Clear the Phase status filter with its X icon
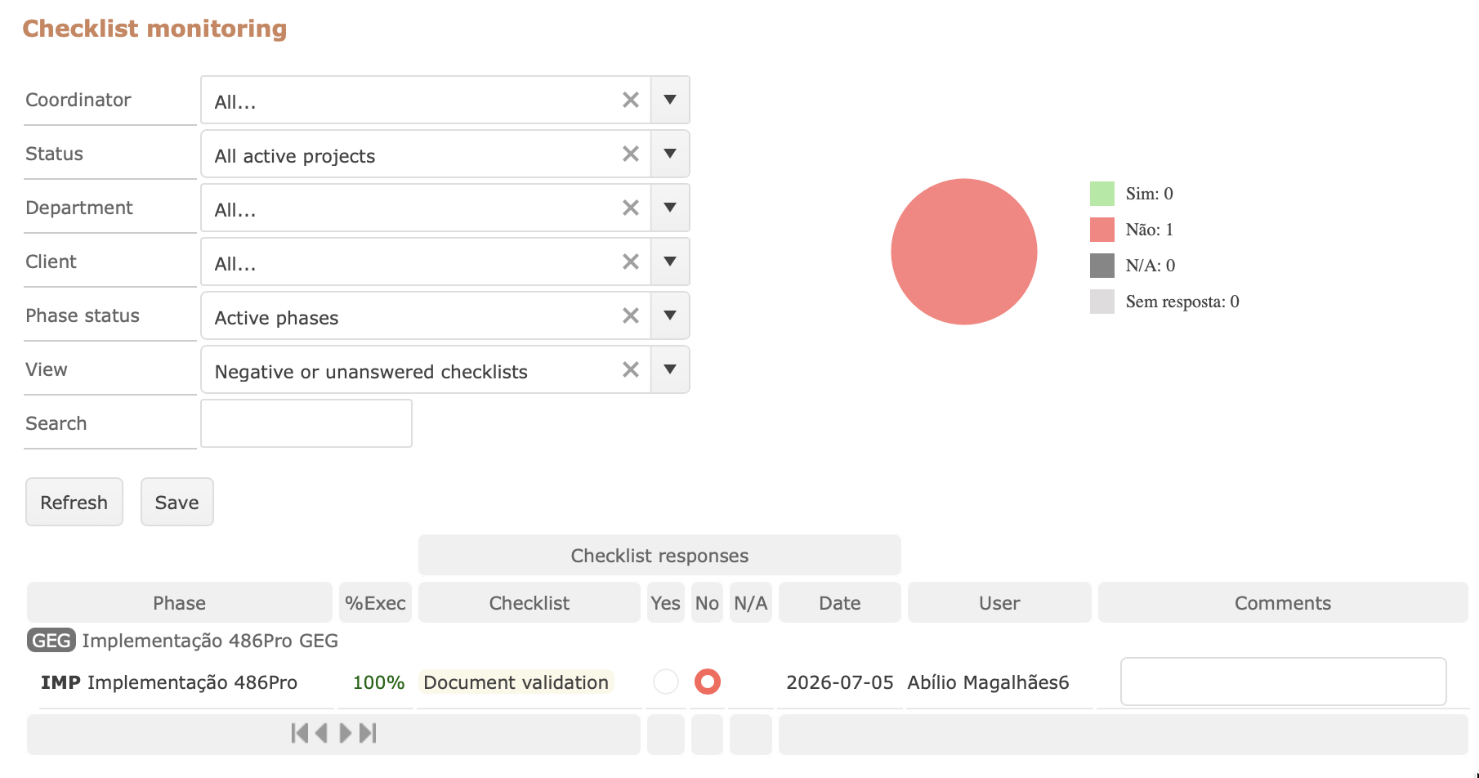1479x778 pixels. pos(631,315)
